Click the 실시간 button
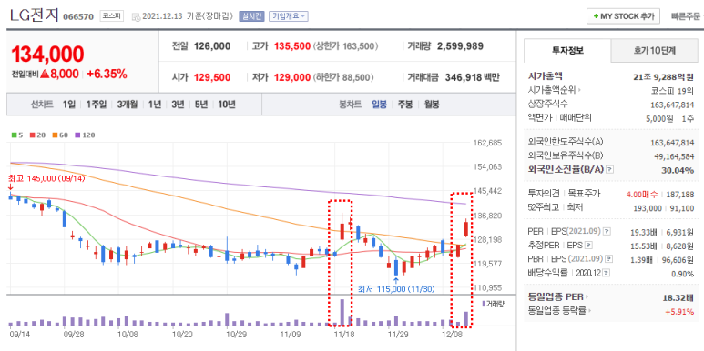The height and width of the screenshot is (351, 704). (251, 16)
